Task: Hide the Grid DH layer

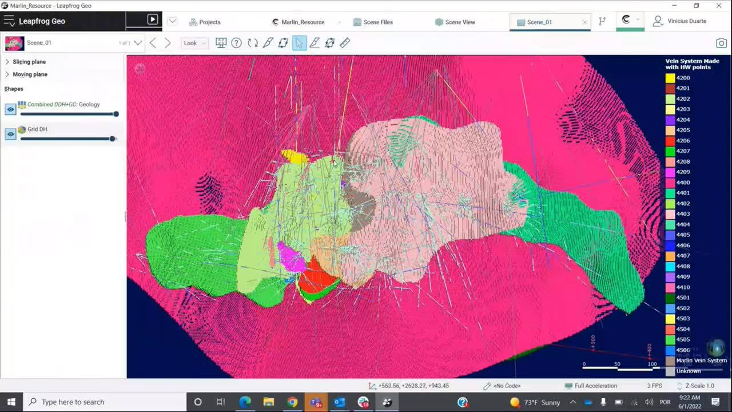Action: pos(10,134)
